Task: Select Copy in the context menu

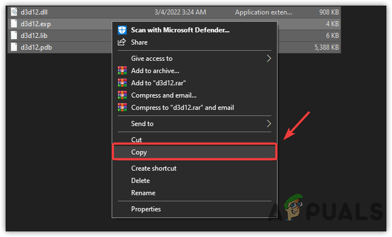Action: 194,152
